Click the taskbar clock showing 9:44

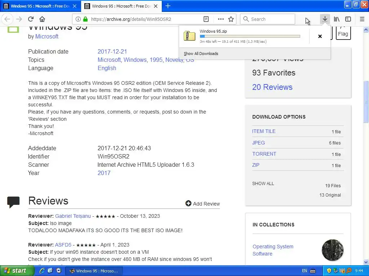(359, 271)
